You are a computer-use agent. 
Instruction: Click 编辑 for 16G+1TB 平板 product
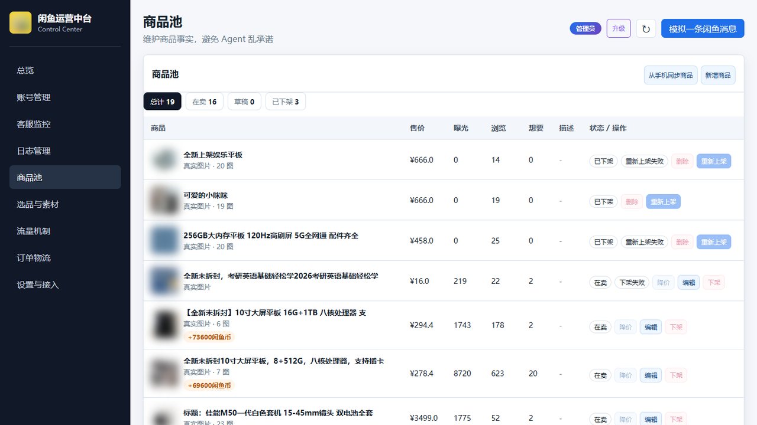(x=651, y=327)
